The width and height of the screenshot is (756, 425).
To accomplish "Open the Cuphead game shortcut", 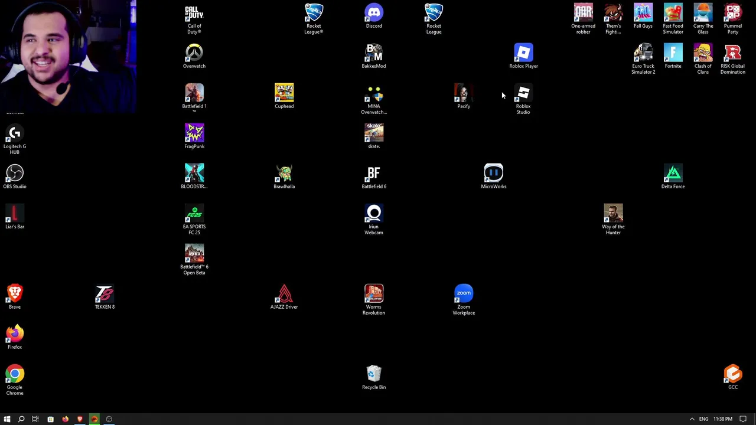I will 284,96.
